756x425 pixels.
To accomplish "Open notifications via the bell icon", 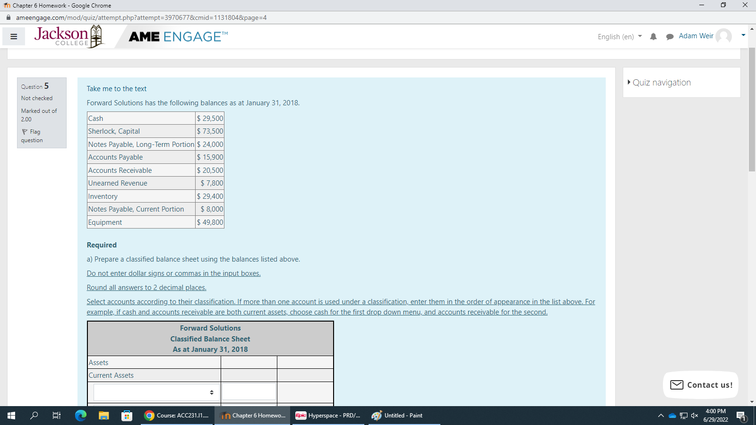I will (653, 36).
